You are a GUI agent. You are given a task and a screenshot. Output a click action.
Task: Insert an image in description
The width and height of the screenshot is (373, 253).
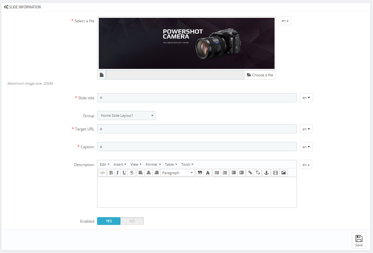(x=284, y=173)
